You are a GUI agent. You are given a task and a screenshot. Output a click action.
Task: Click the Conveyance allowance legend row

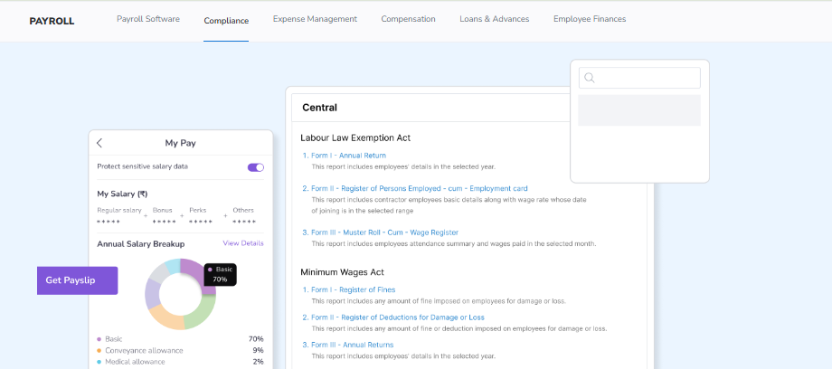coord(180,351)
